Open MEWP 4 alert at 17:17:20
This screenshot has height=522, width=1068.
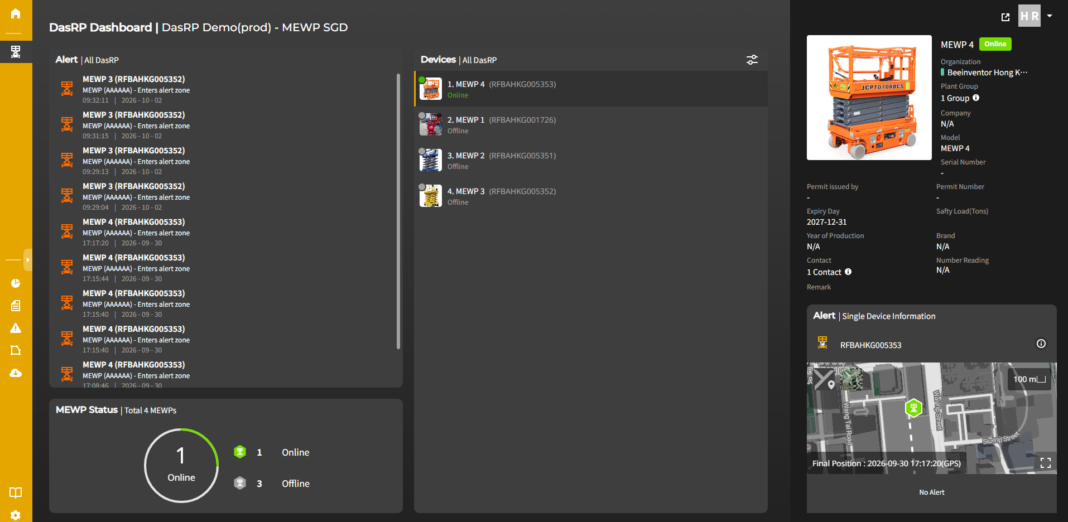pyautogui.click(x=223, y=232)
